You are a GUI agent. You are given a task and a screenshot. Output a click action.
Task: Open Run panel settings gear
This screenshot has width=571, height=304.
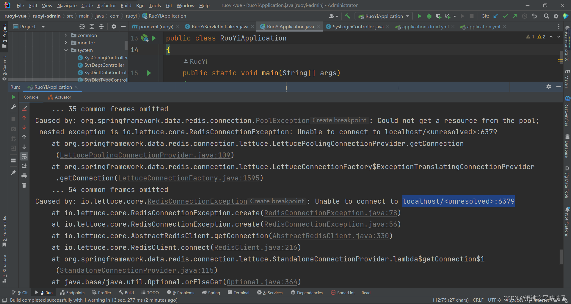coord(549,87)
